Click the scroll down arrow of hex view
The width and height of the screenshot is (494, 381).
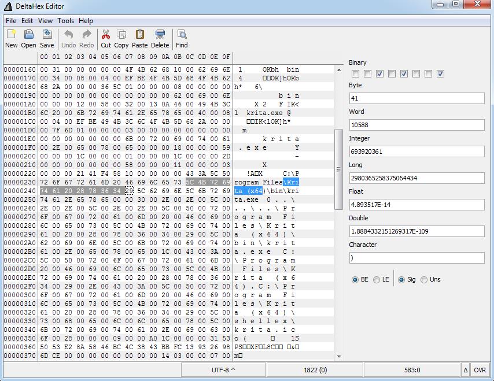[x=339, y=356]
